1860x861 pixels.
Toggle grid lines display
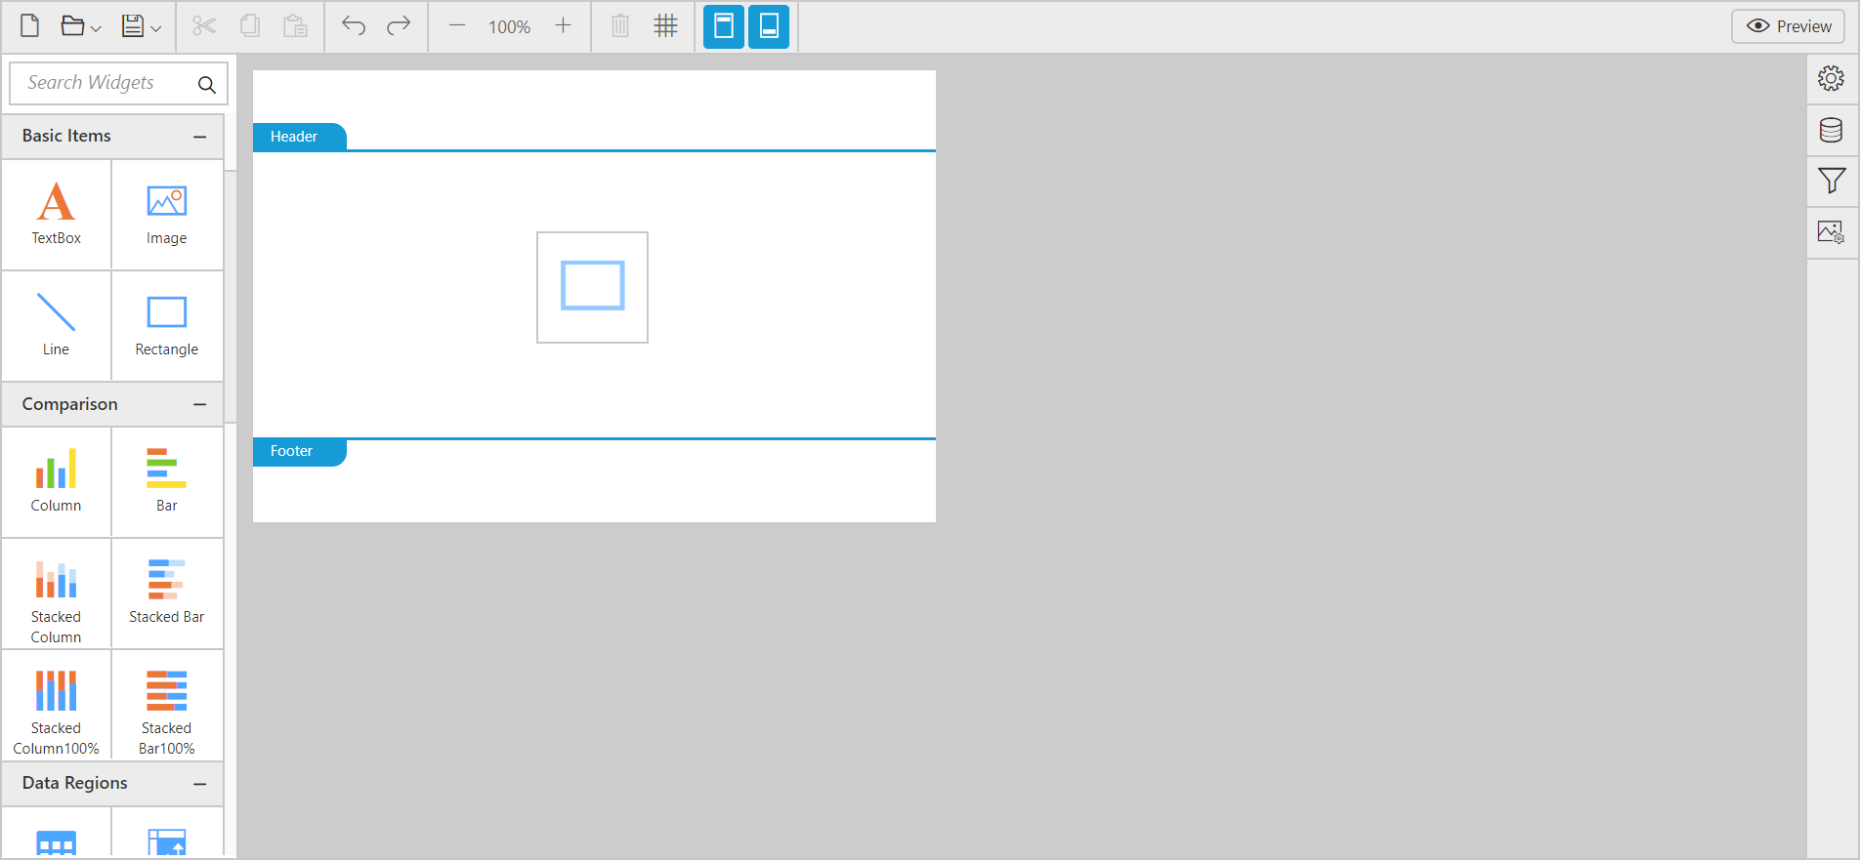(666, 26)
